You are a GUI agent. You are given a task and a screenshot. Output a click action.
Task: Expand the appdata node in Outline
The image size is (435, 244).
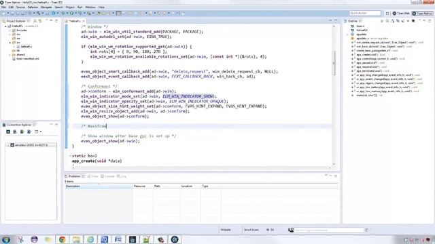click(x=347, y=35)
